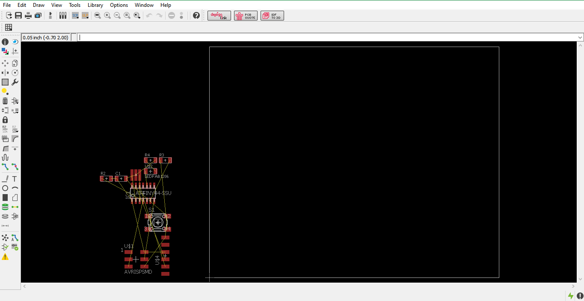Expand the command line history dropdown
The width and height of the screenshot is (584, 301).
580,38
